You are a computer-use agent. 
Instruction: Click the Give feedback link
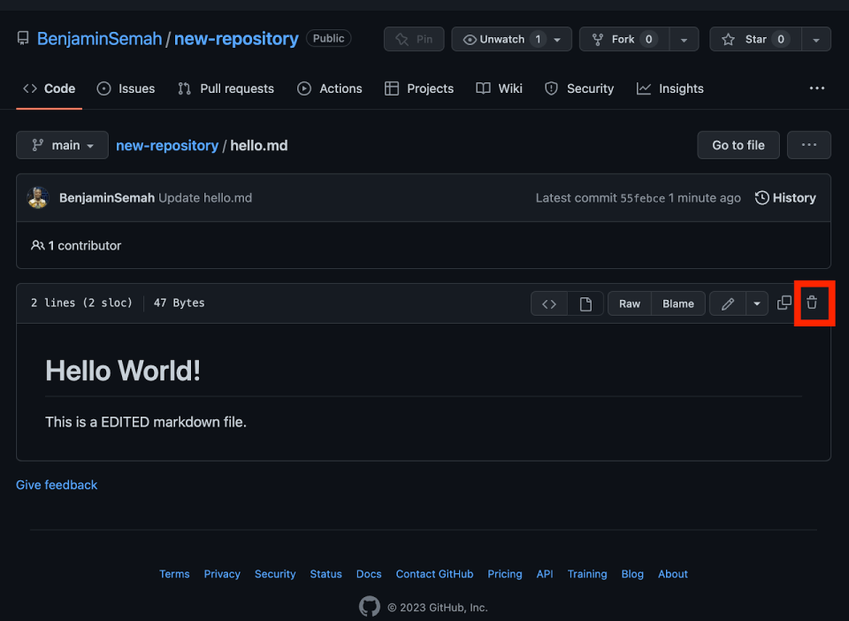57,485
